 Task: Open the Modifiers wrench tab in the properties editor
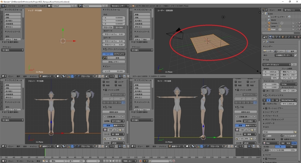(x=289, y=37)
